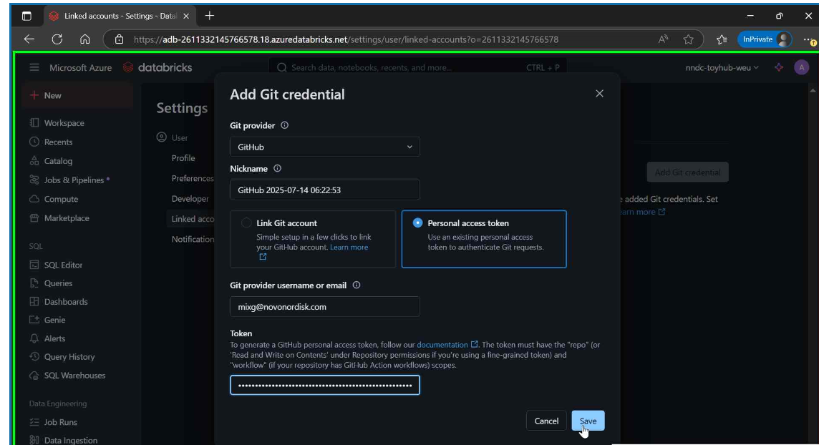Cancel the Add Git credential dialog
The width and height of the screenshot is (819, 445).
pyautogui.click(x=546, y=421)
